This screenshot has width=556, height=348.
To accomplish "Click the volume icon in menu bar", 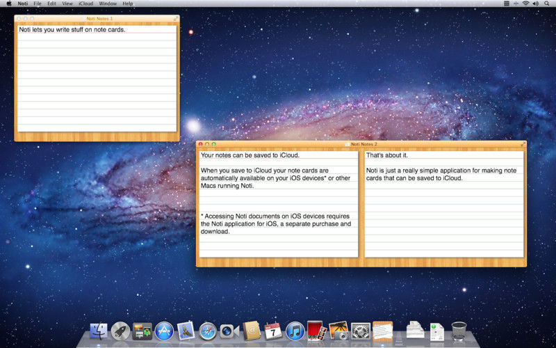I will (x=535, y=3).
